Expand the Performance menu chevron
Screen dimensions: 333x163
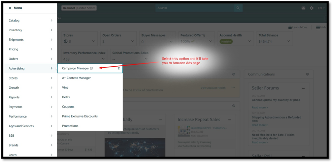click(52, 117)
